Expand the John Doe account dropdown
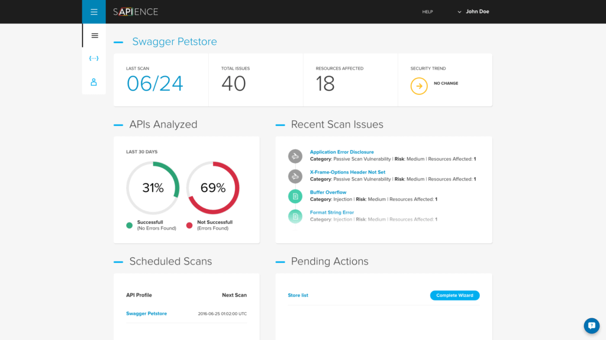The width and height of the screenshot is (606, 340). pyautogui.click(x=473, y=11)
